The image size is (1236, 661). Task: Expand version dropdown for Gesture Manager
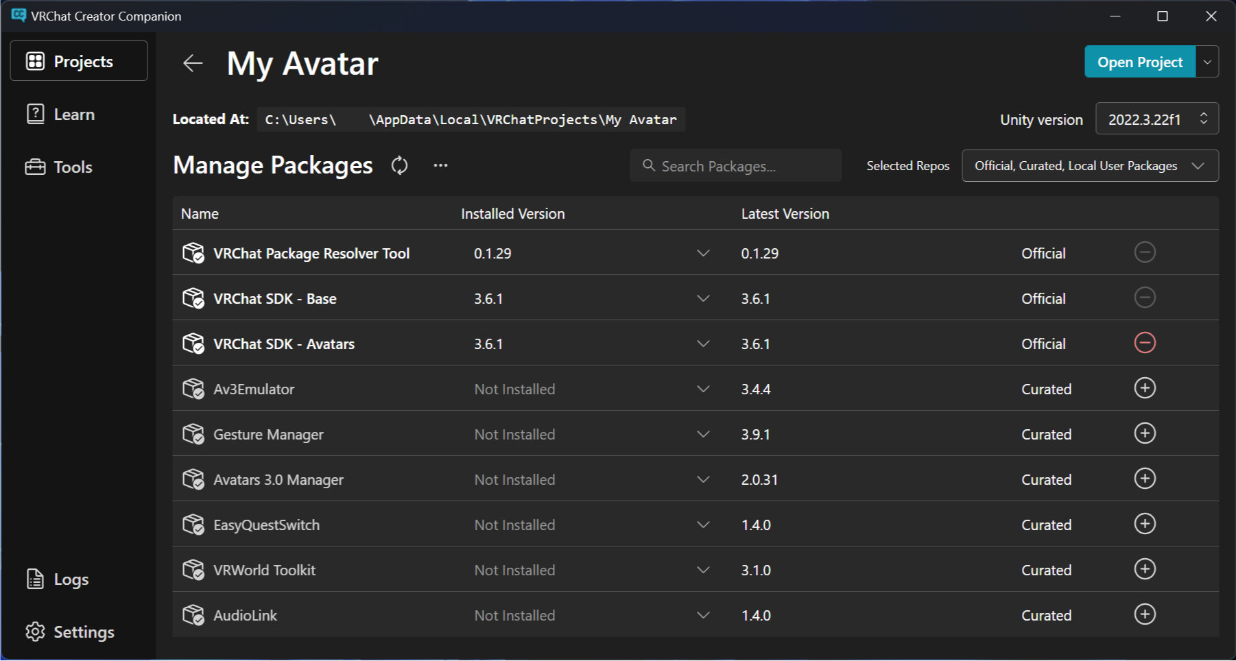(703, 434)
